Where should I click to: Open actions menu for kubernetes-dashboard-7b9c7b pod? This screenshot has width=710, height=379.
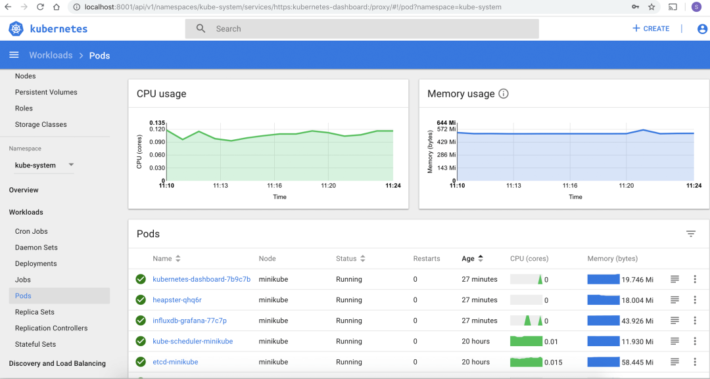(x=695, y=279)
